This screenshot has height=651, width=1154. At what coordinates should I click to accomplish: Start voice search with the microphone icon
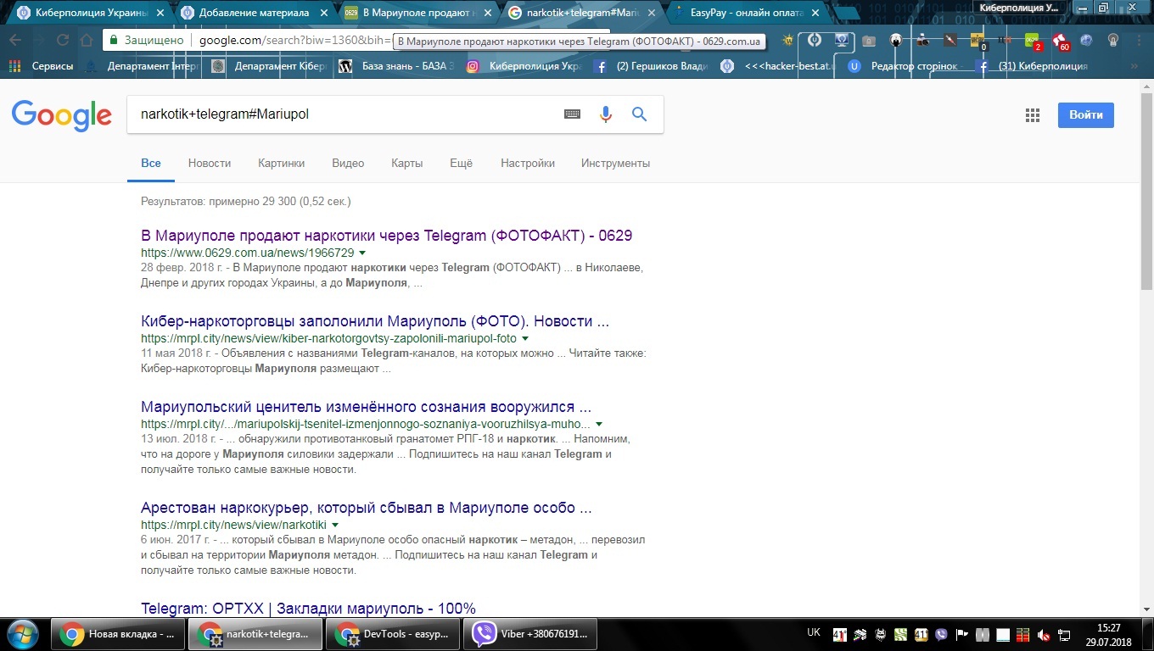pyautogui.click(x=606, y=114)
